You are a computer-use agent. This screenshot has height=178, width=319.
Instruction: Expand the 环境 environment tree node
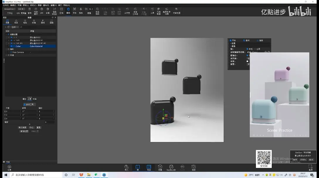(x=6, y=55)
